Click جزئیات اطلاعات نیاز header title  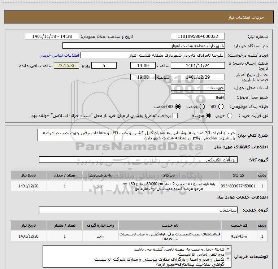click(x=246, y=17)
